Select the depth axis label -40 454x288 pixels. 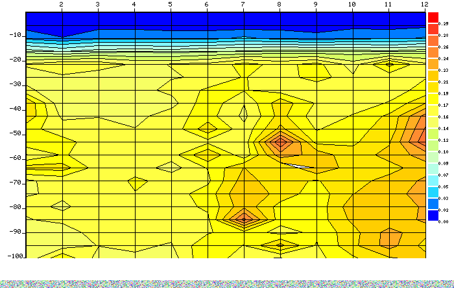(x=16, y=109)
